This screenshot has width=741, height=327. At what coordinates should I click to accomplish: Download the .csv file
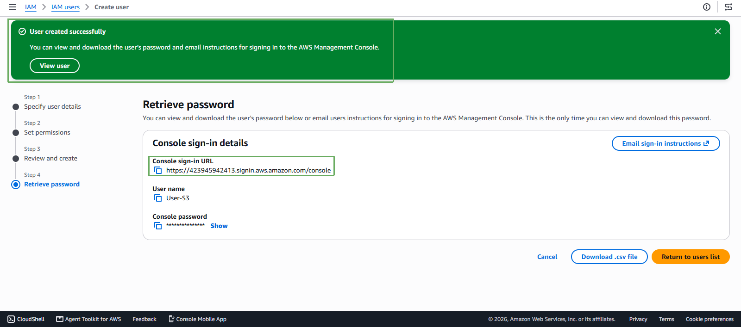coord(609,257)
